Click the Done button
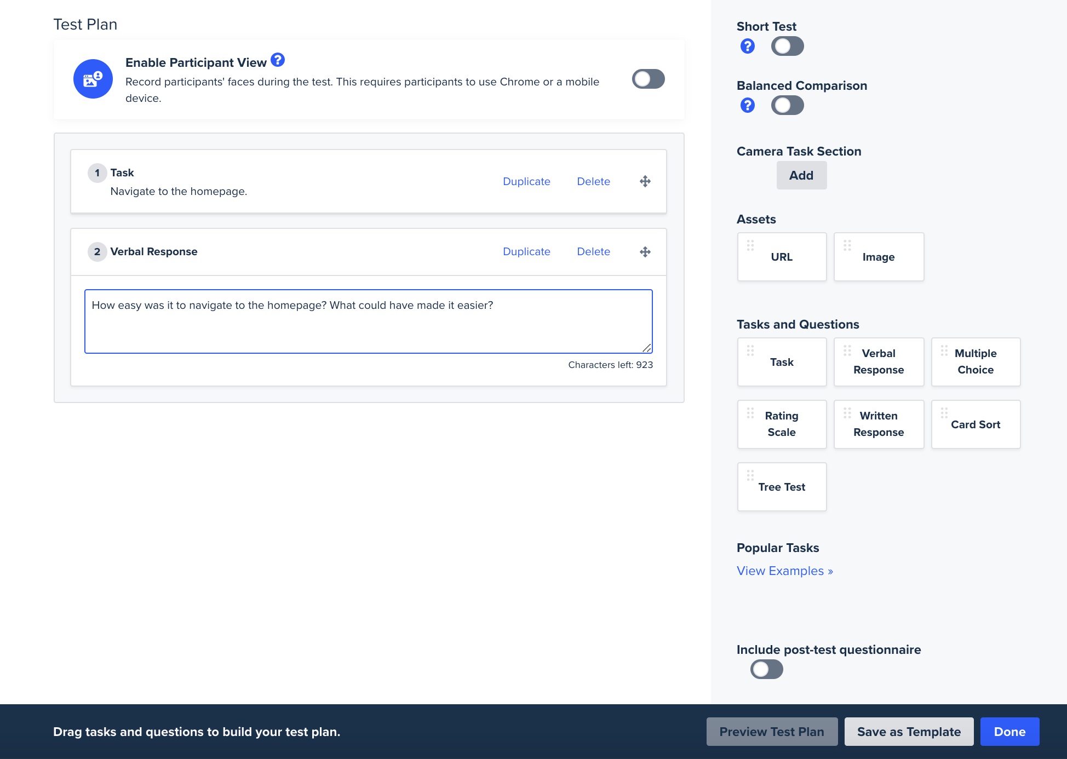The image size is (1067, 759). click(x=1009, y=732)
